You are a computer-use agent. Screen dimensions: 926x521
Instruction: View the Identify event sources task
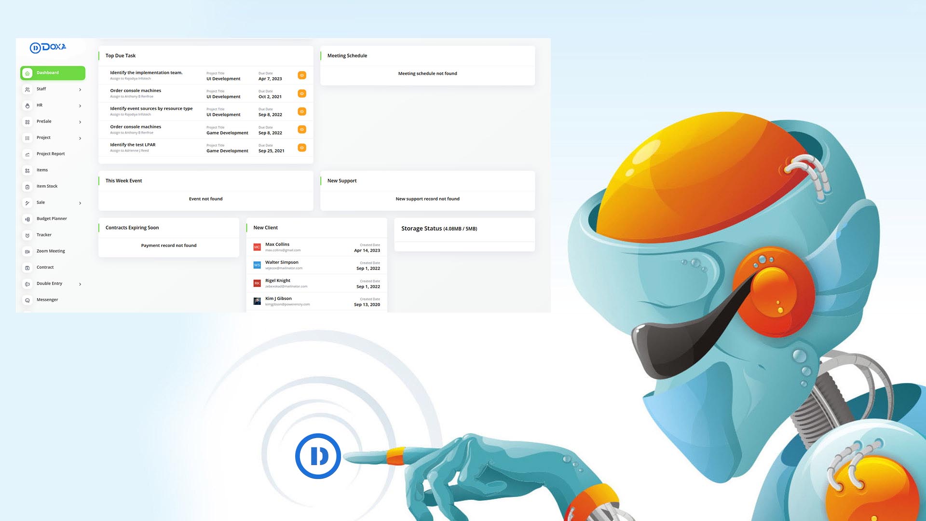[302, 111]
